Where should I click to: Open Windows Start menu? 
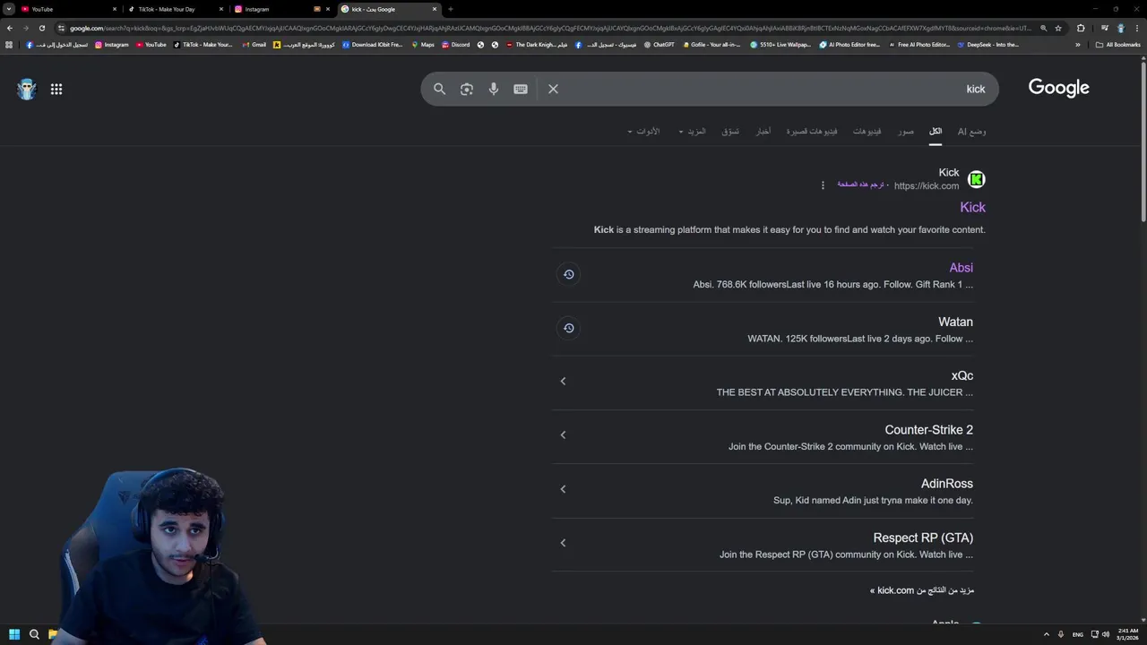tap(14, 634)
